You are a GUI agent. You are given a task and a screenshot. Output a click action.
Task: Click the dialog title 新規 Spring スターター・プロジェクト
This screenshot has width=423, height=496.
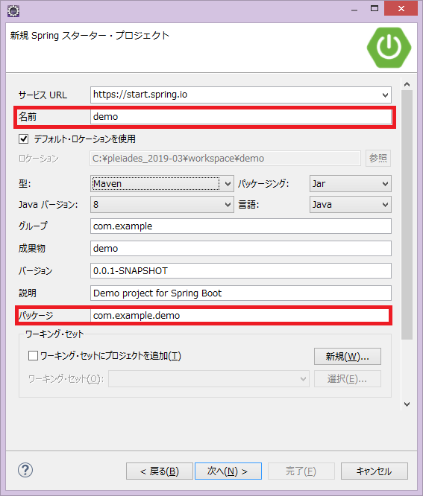point(90,36)
